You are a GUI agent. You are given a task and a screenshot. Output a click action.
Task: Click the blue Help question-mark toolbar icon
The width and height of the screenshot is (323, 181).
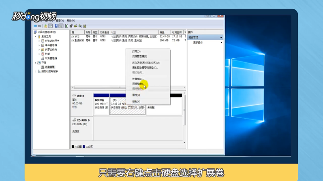point(56,26)
